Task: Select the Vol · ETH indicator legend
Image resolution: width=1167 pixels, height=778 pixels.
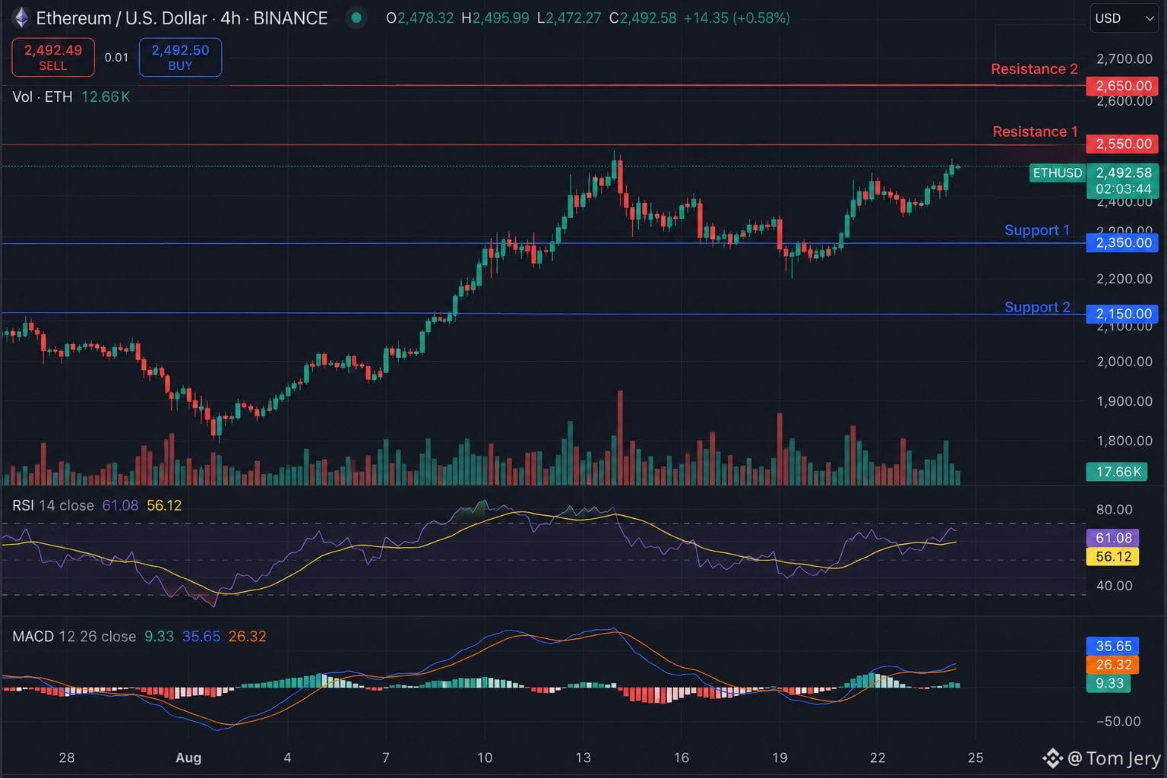Action: pyautogui.click(x=43, y=96)
